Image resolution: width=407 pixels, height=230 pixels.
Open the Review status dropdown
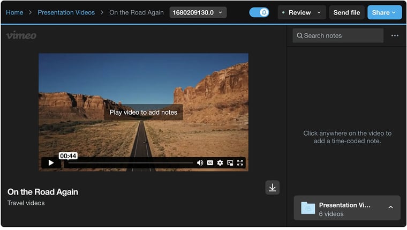[302, 12]
